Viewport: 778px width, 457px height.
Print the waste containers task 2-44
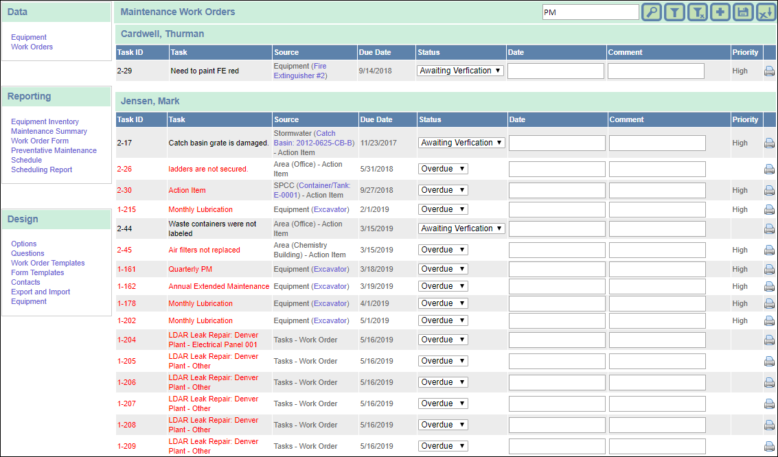769,228
